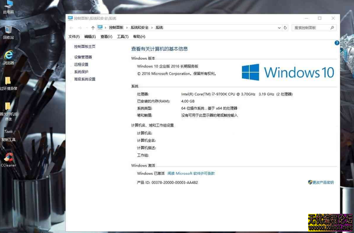Screen dimensions: 354x233
Task: Click the 系统 breadcrumb segment
Action: pos(159,27)
